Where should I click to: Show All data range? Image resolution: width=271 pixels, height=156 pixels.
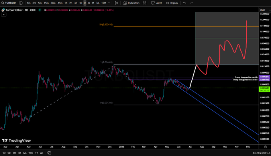[x=41, y=153]
